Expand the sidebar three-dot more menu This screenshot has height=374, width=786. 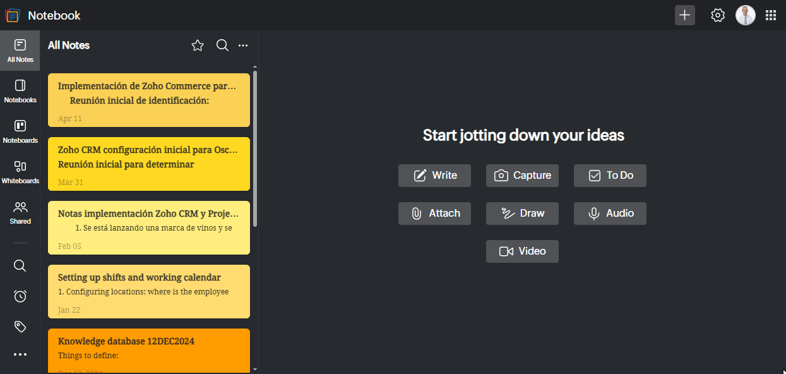coord(20,354)
